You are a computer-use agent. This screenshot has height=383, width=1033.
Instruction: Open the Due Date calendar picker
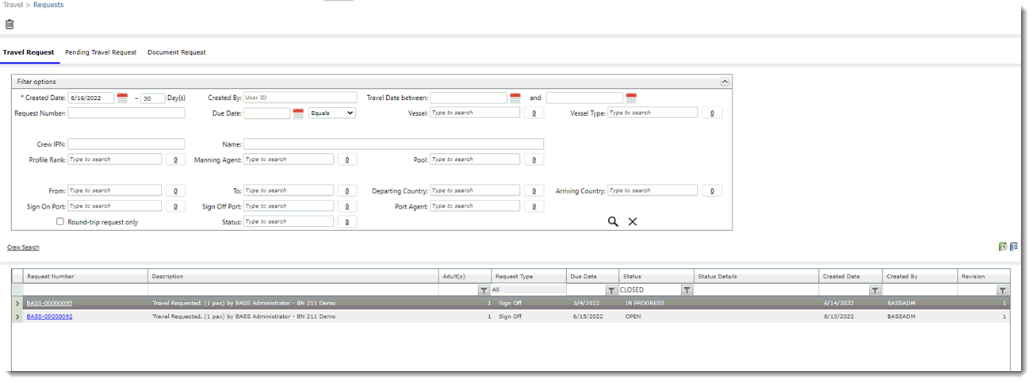point(298,113)
